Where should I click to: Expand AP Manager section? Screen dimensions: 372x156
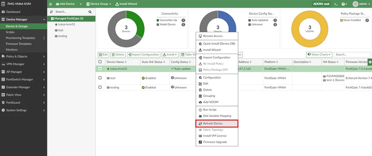pos(23,72)
